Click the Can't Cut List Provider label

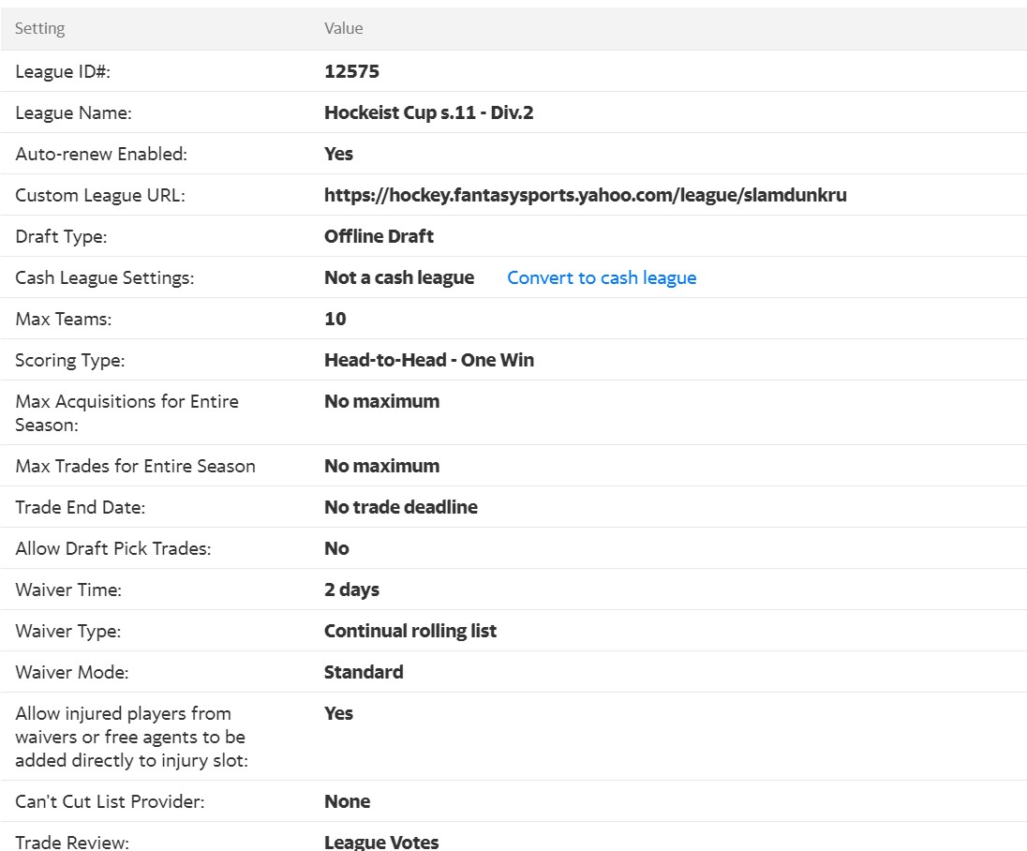(110, 801)
